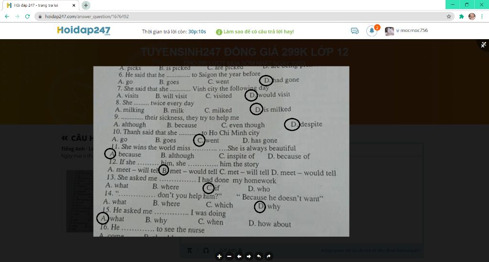Reload the current page

pos(27,17)
